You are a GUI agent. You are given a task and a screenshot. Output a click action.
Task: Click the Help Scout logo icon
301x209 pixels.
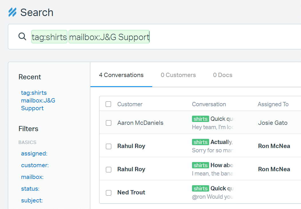click(13, 12)
